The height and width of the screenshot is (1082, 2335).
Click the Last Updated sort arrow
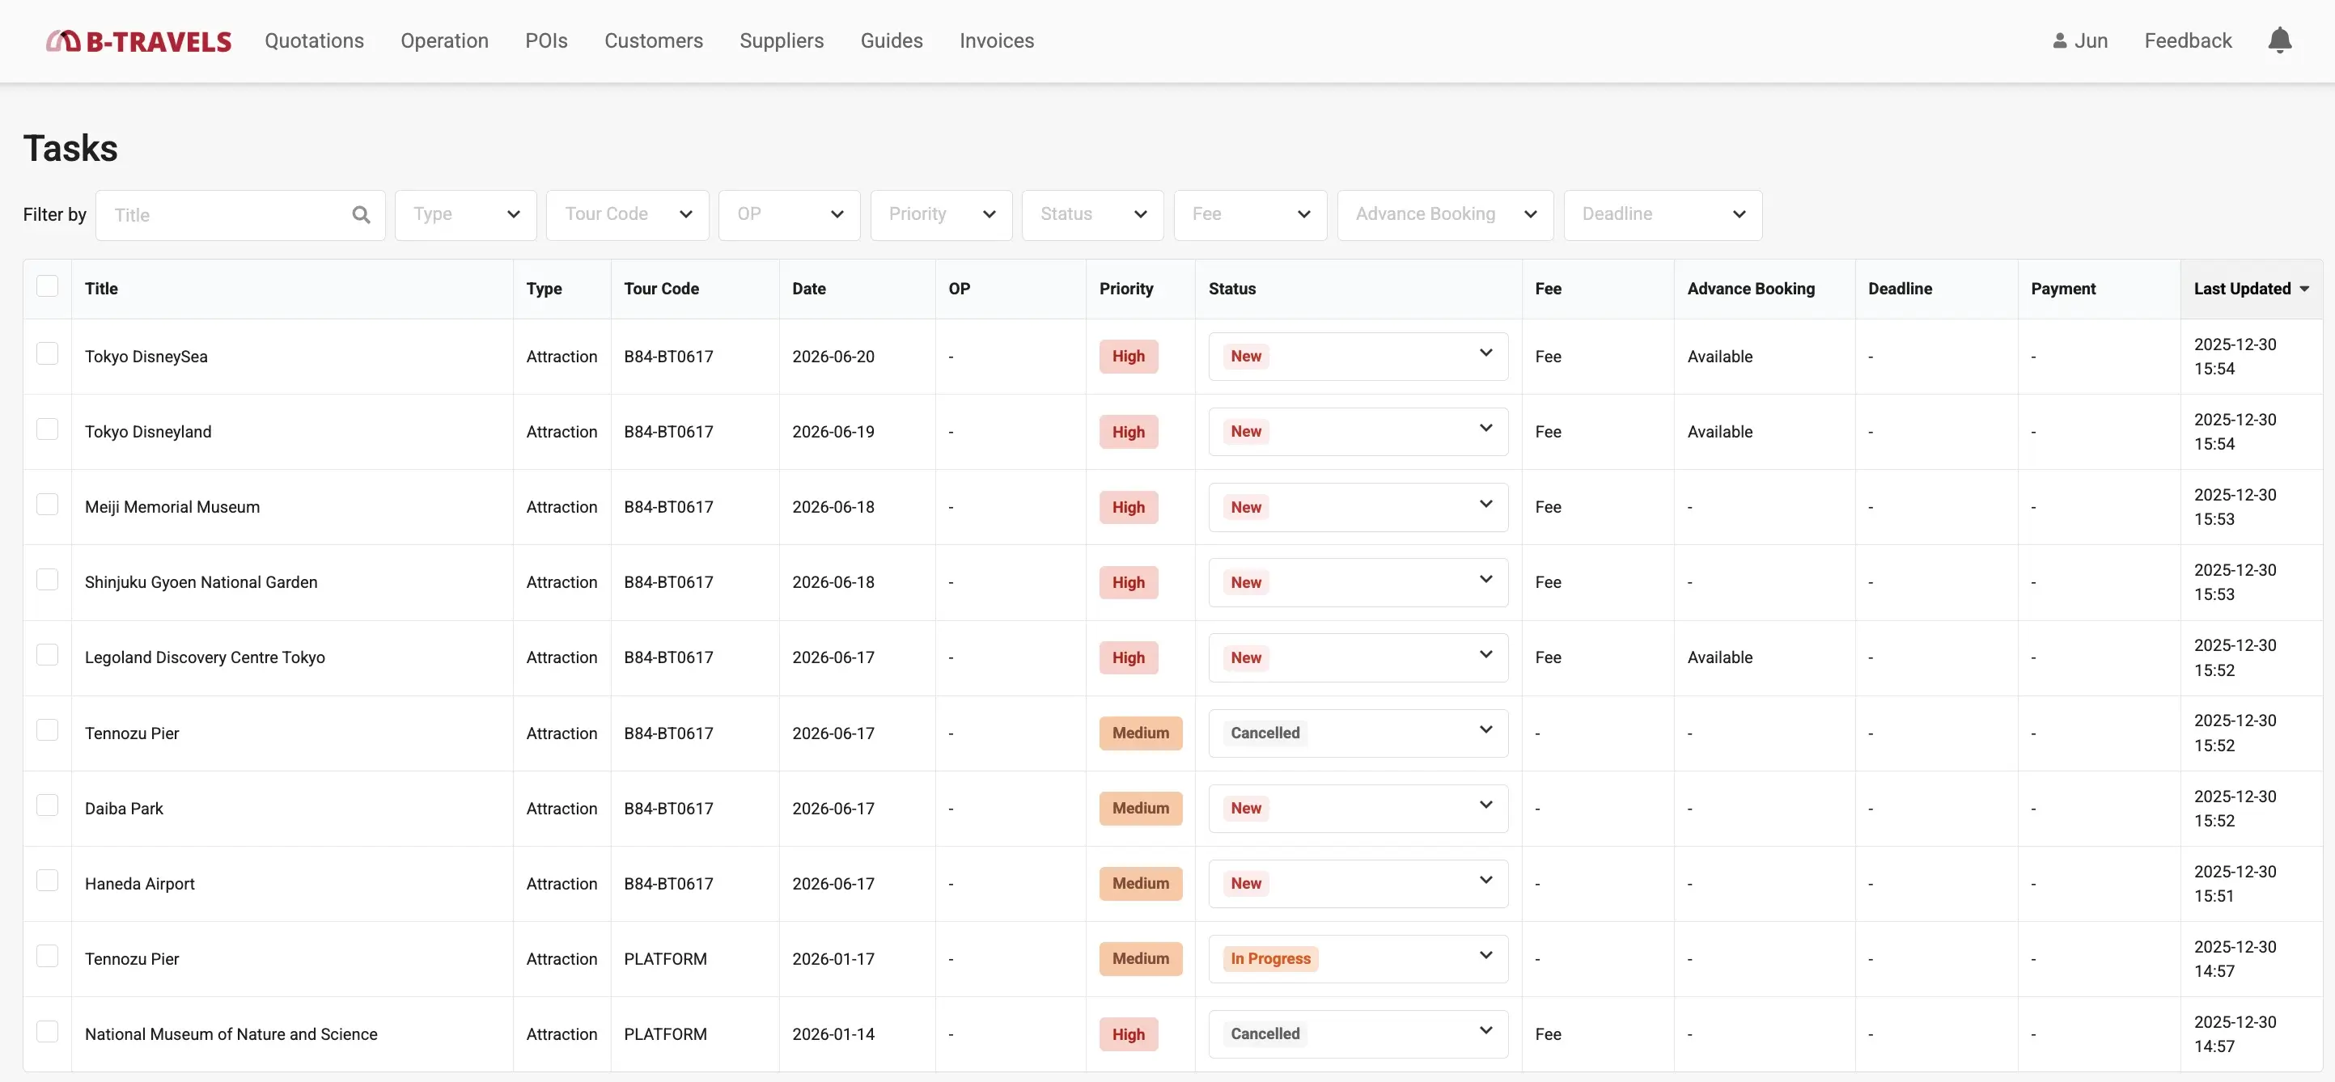(2305, 288)
